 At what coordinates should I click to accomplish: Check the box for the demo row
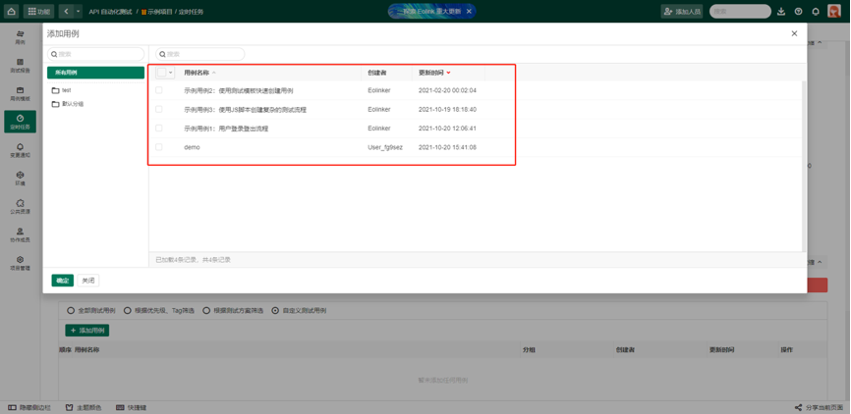159,147
